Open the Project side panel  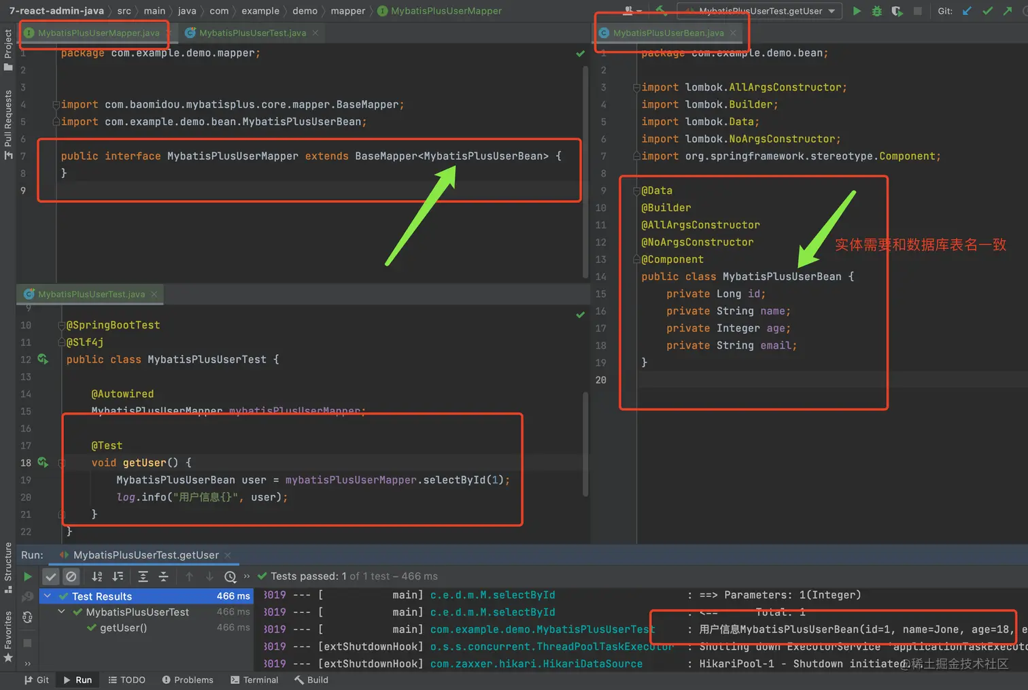click(x=8, y=50)
